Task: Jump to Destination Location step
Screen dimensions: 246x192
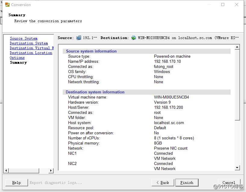Action: pos(31,53)
